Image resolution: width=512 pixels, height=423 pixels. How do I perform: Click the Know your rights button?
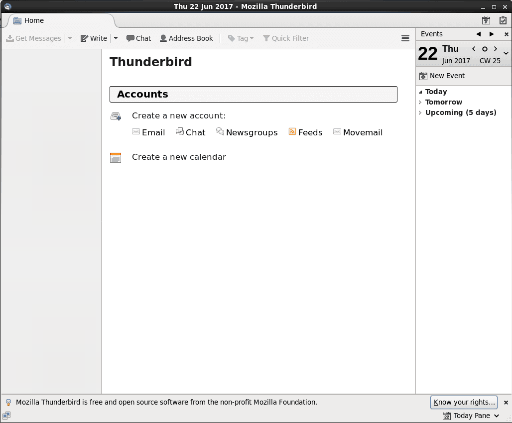click(464, 402)
